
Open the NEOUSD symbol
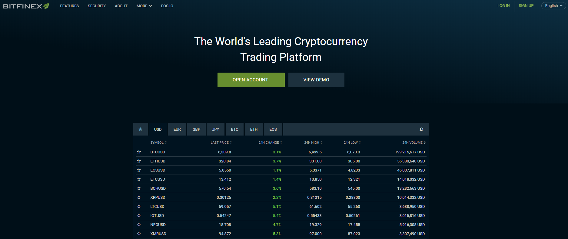(x=158, y=225)
